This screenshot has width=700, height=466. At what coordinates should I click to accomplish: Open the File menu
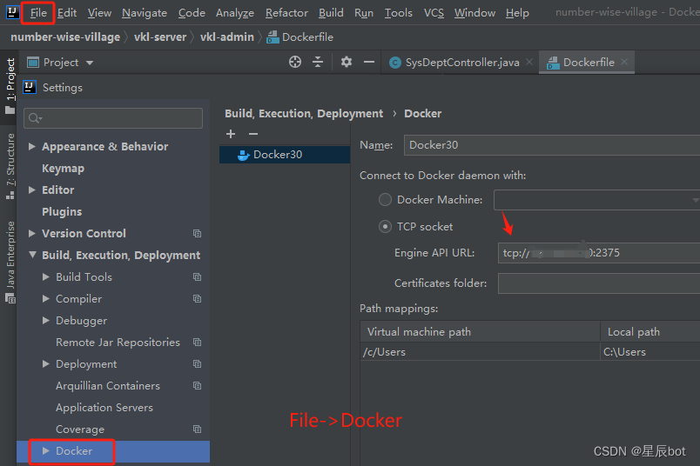(38, 13)
